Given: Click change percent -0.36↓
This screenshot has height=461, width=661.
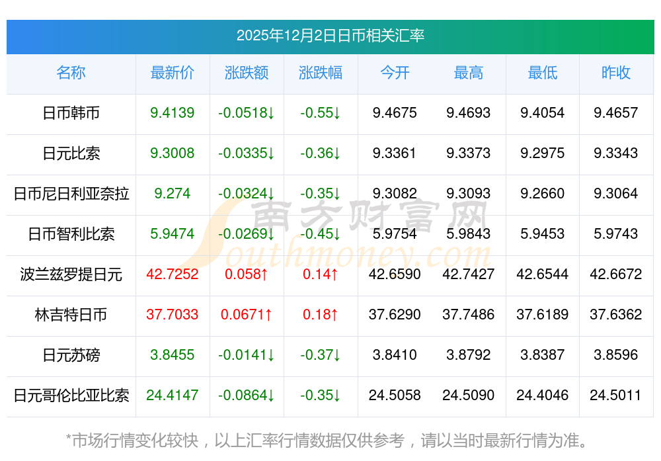Looking at the screenshot, I should tap(321, 153).
